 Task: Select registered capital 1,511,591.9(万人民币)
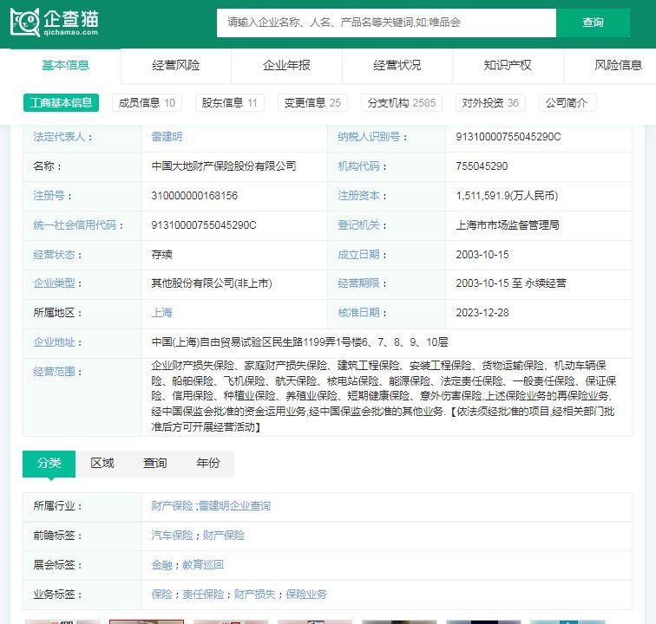[507, 196]
